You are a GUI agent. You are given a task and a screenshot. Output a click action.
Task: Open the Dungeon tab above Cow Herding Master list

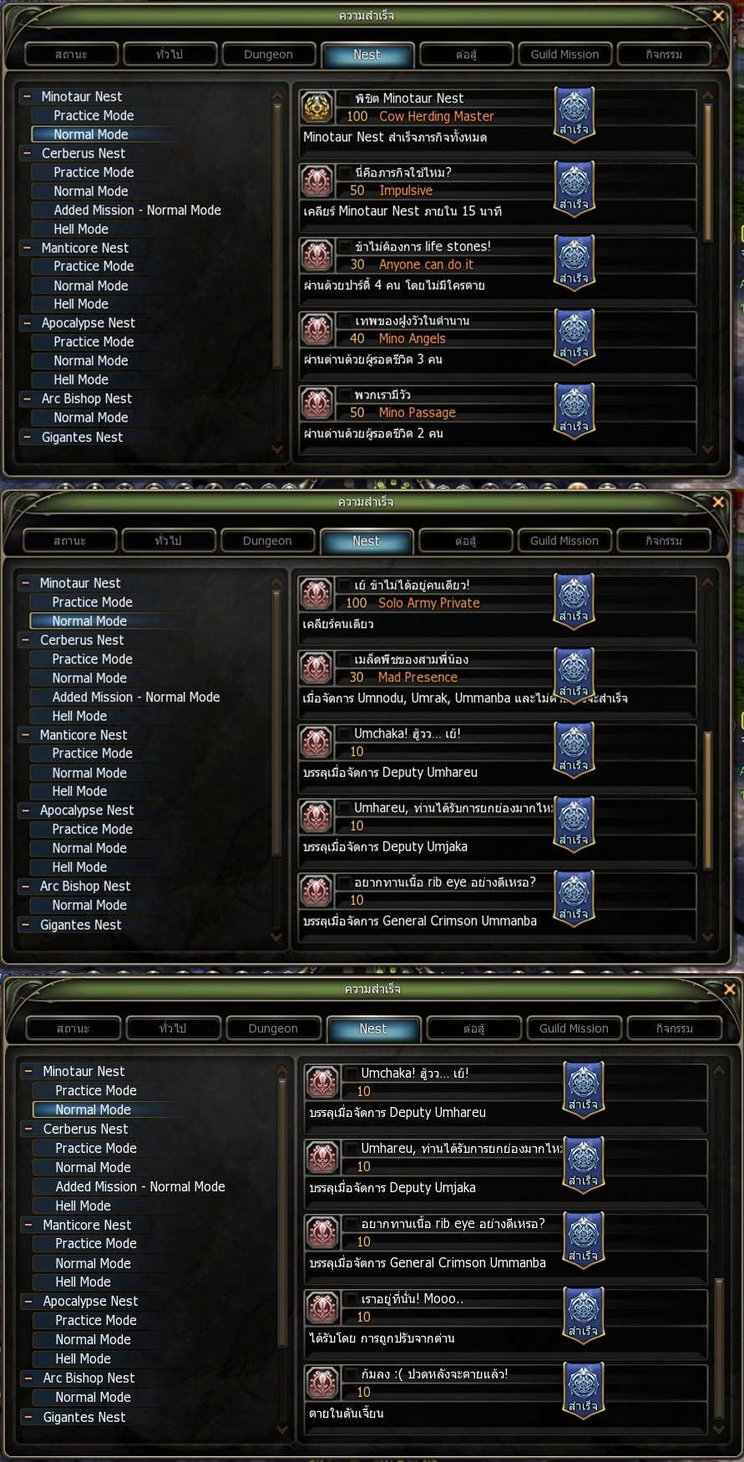coord(268,54)
